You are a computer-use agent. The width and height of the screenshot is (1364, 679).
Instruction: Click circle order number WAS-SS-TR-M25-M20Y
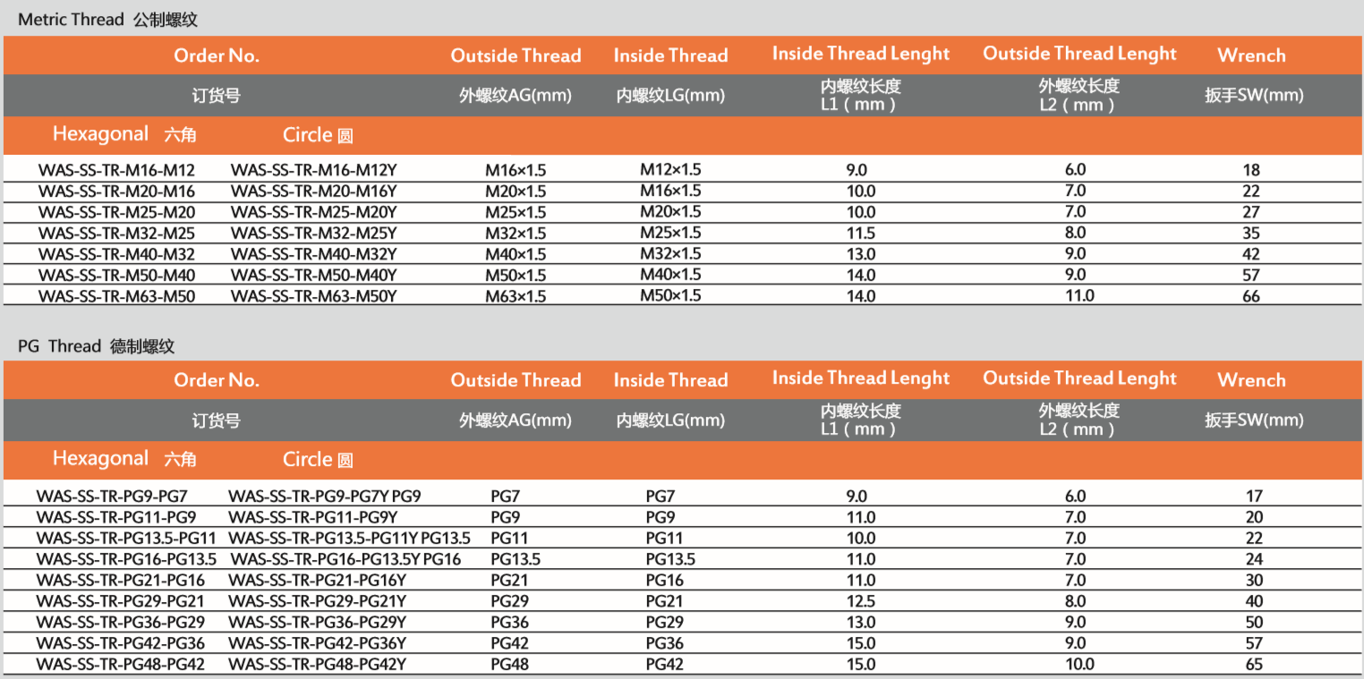(313, 212)
